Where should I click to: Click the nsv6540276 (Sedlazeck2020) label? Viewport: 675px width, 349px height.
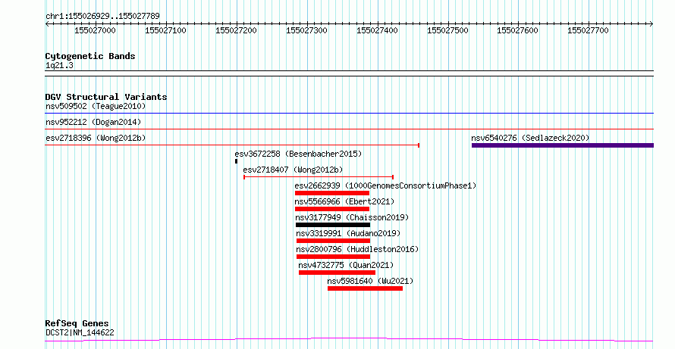tap(530, 138)
